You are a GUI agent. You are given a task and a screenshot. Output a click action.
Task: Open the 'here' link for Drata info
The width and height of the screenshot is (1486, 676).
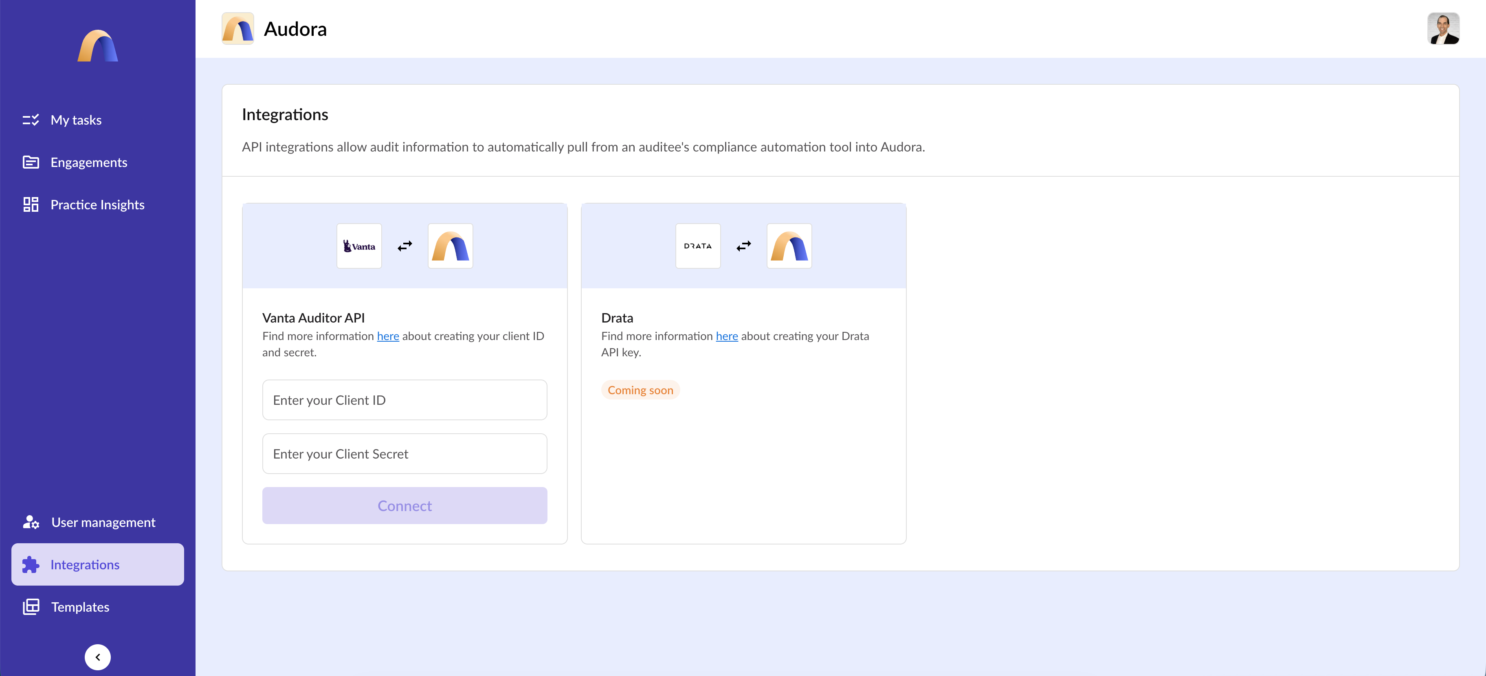tap(726, 336)
